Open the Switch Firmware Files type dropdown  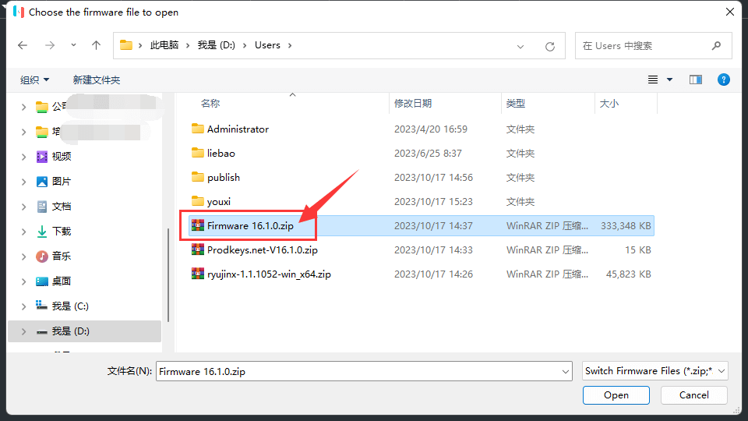[x=655, y=371]
